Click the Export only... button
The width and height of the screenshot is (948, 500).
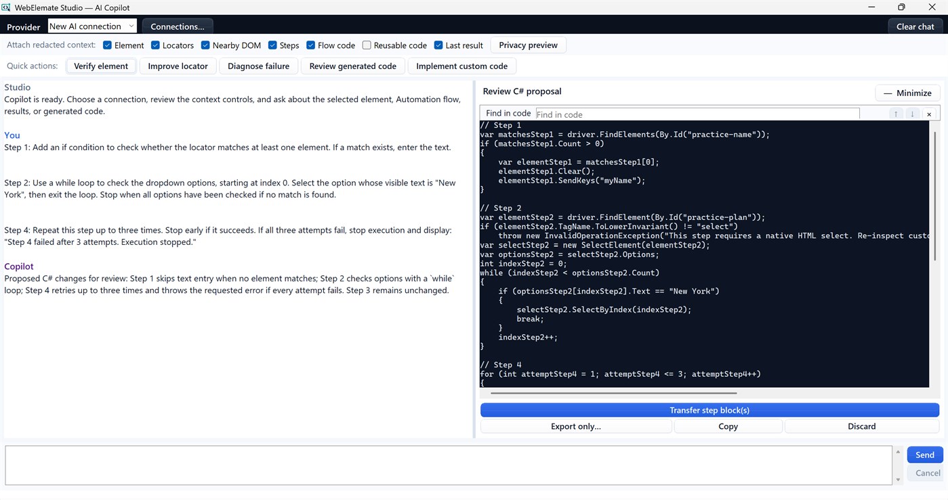coord(576,426)
